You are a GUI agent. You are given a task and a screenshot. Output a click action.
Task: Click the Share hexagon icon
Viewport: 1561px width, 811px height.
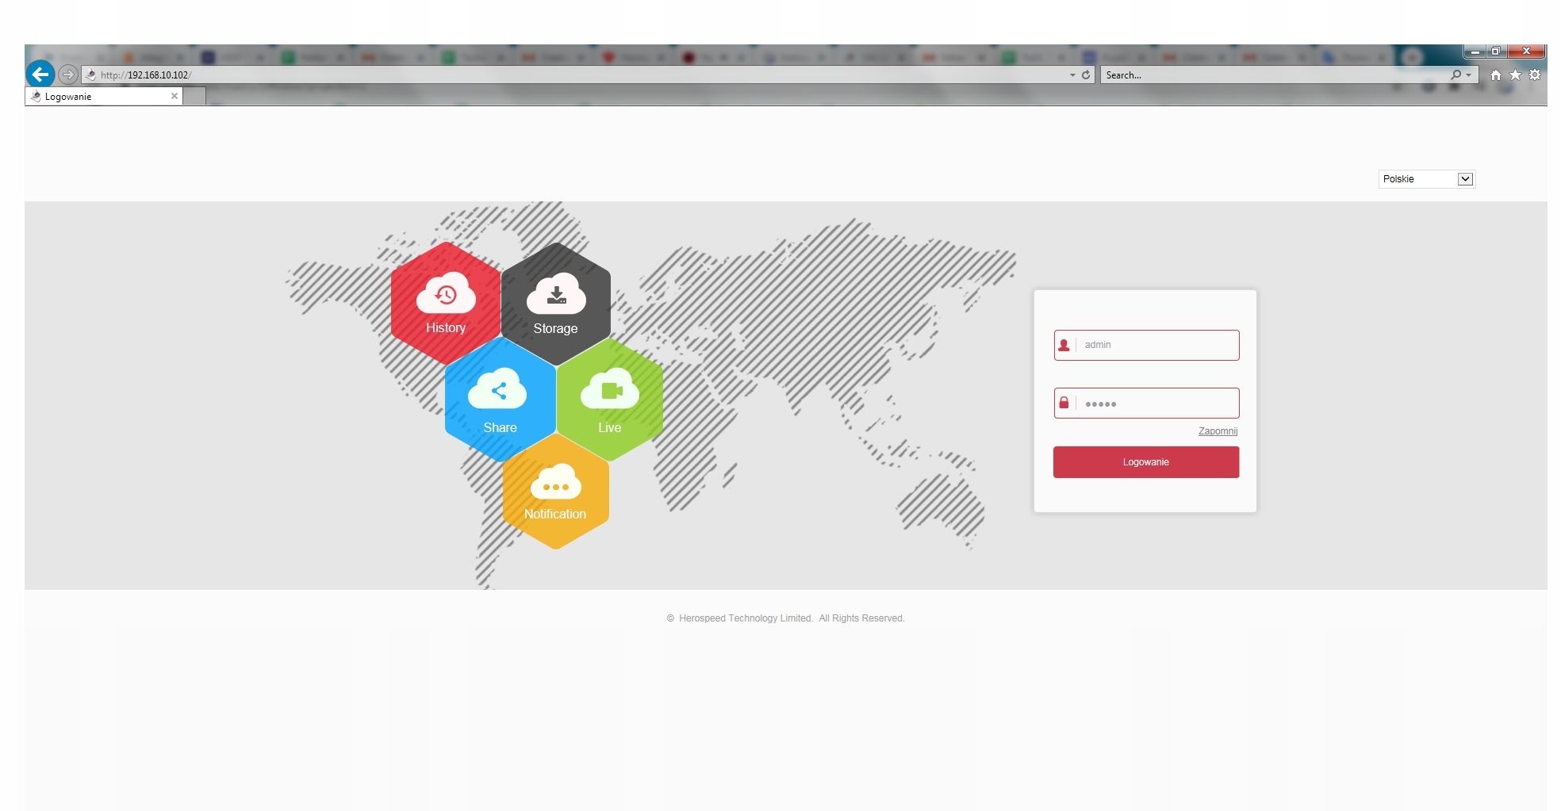501,400
